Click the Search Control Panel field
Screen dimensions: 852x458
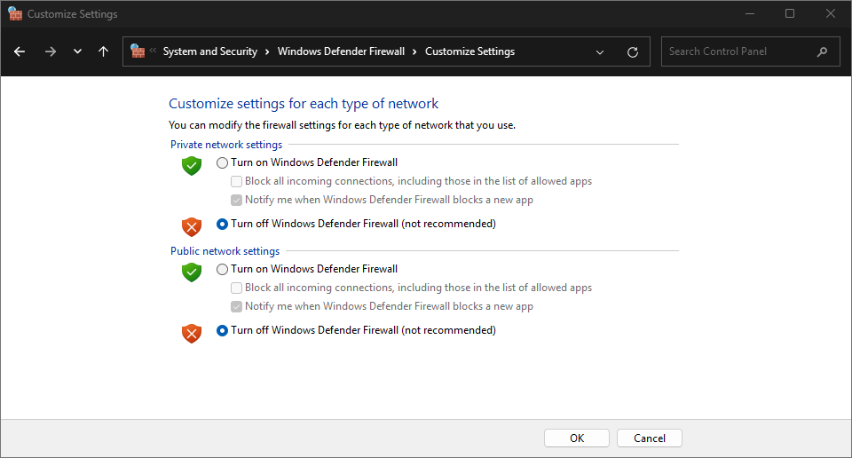[751, 51]
